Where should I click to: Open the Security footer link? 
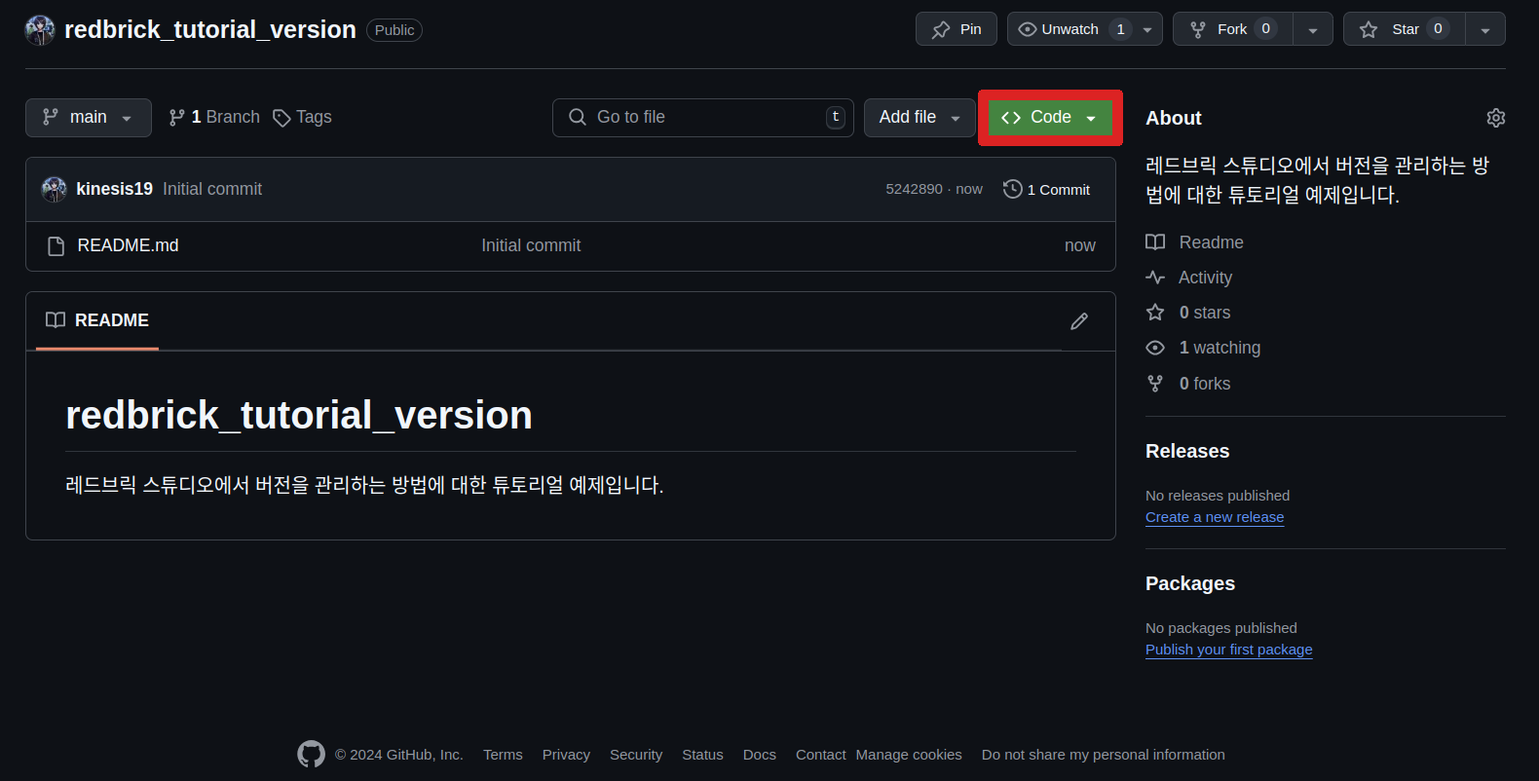pos(636,755)
